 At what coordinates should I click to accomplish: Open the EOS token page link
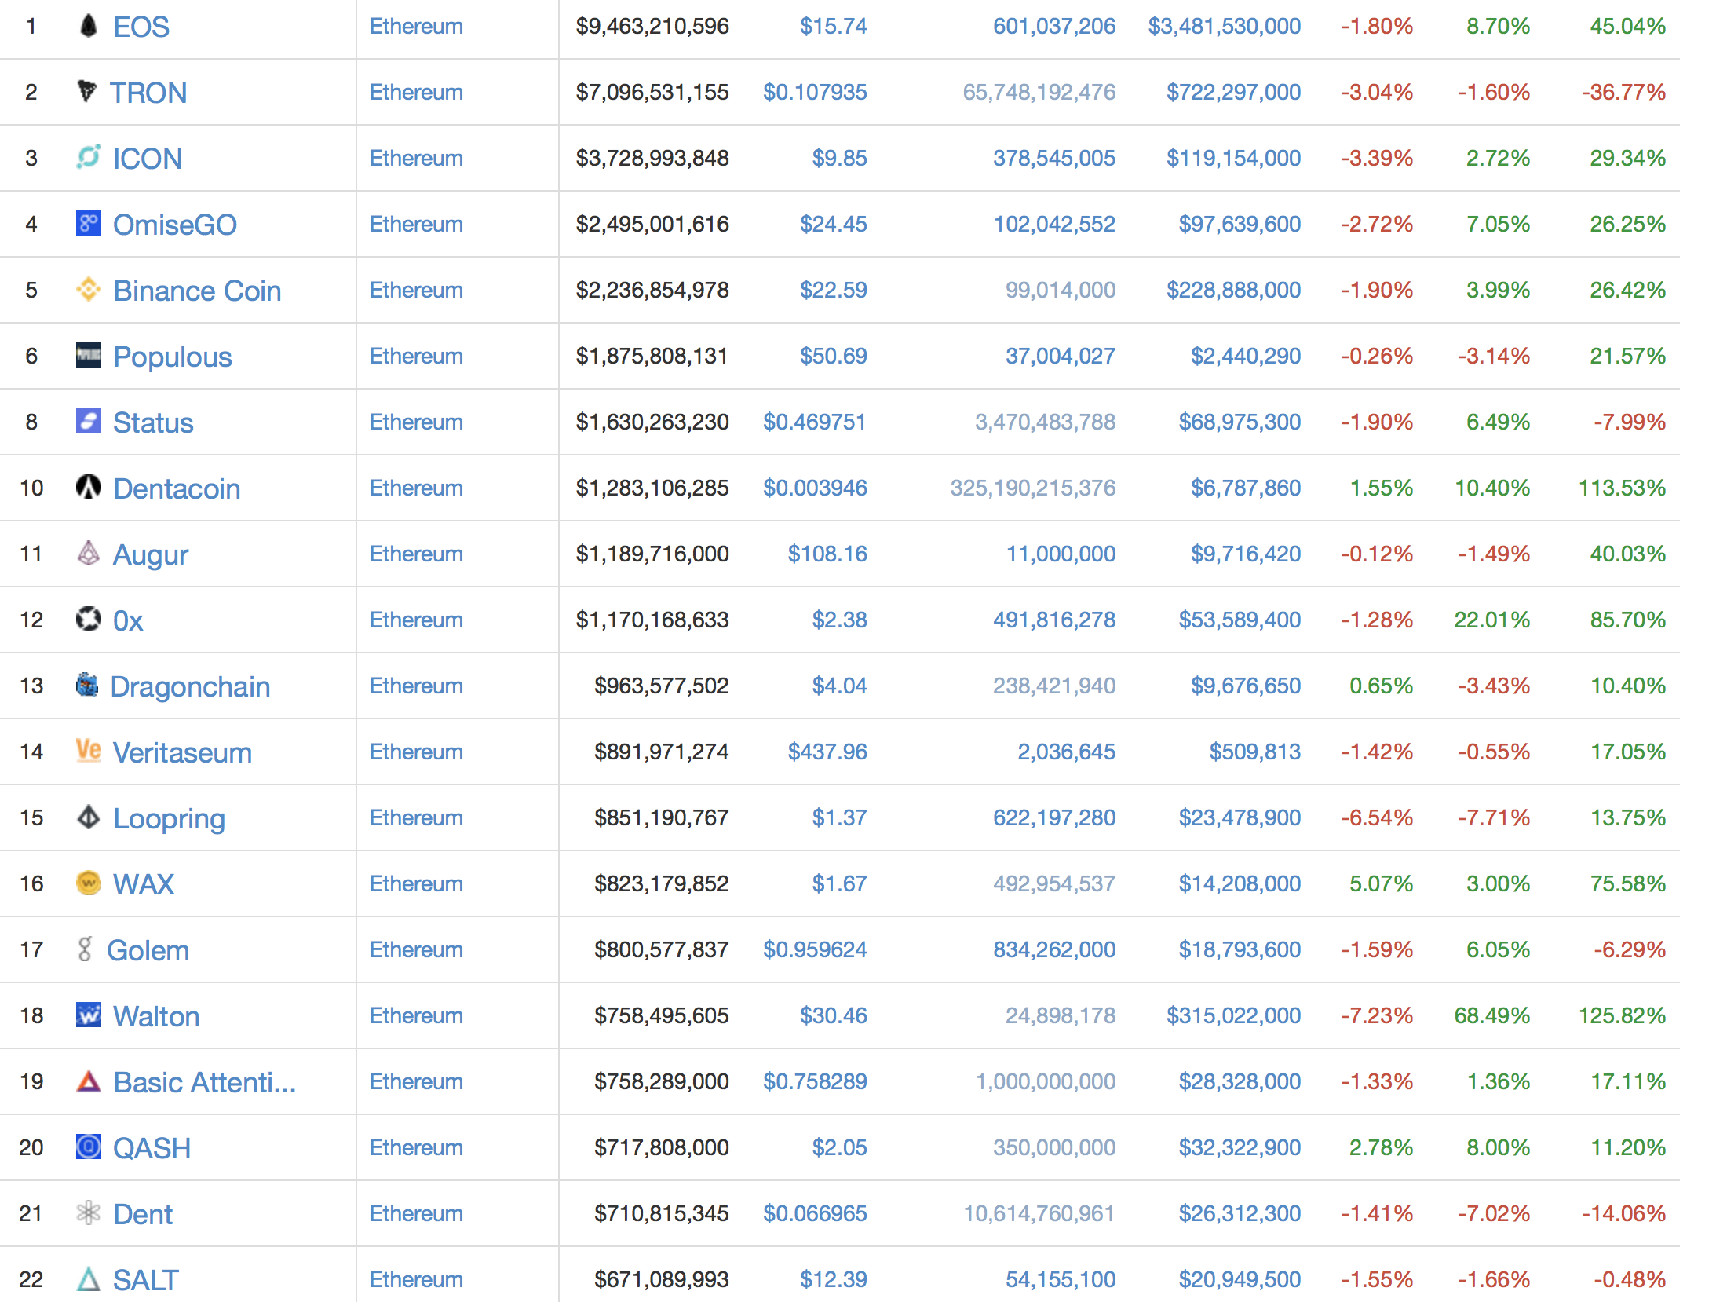coord(141,27)
